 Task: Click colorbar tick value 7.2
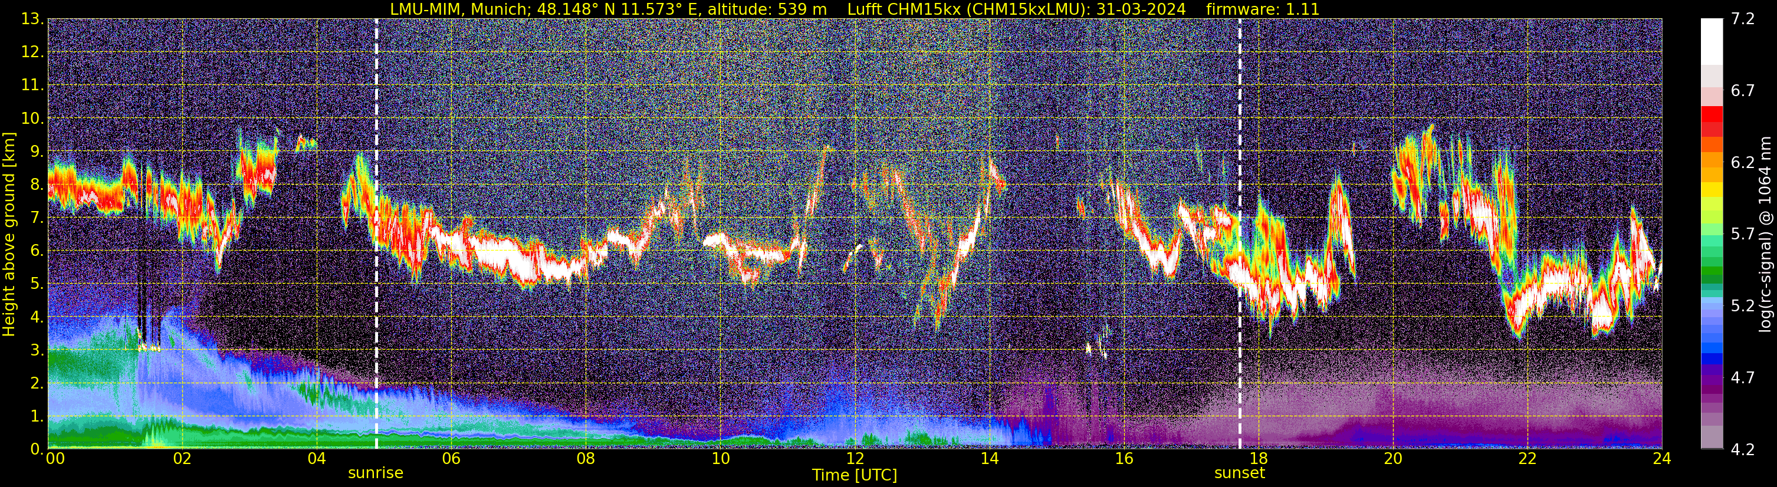(1743, 19)
